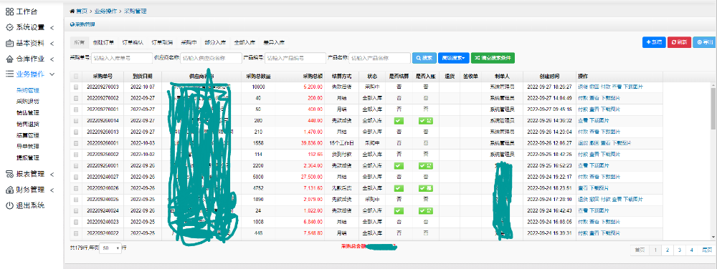717x269 pixels.
Task: Click the 工作台 dashboard grid icon
Action: tap(9, 11)
